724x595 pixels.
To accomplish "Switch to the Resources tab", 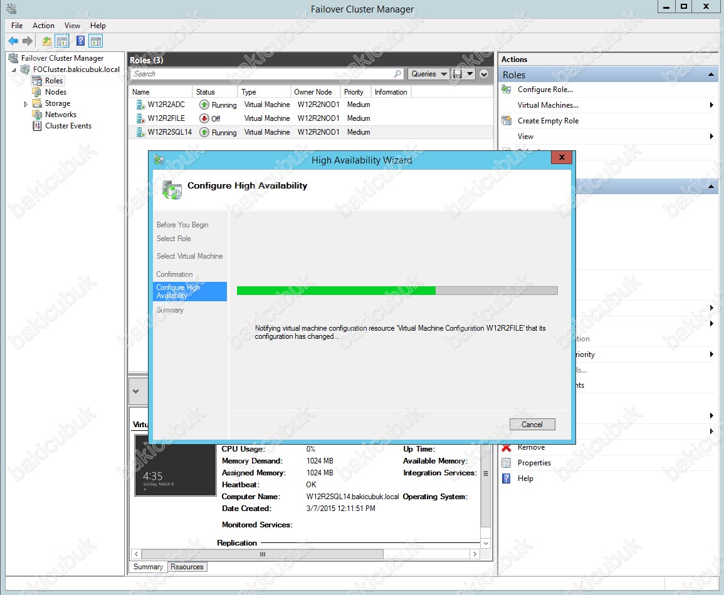I will point(187,567).
